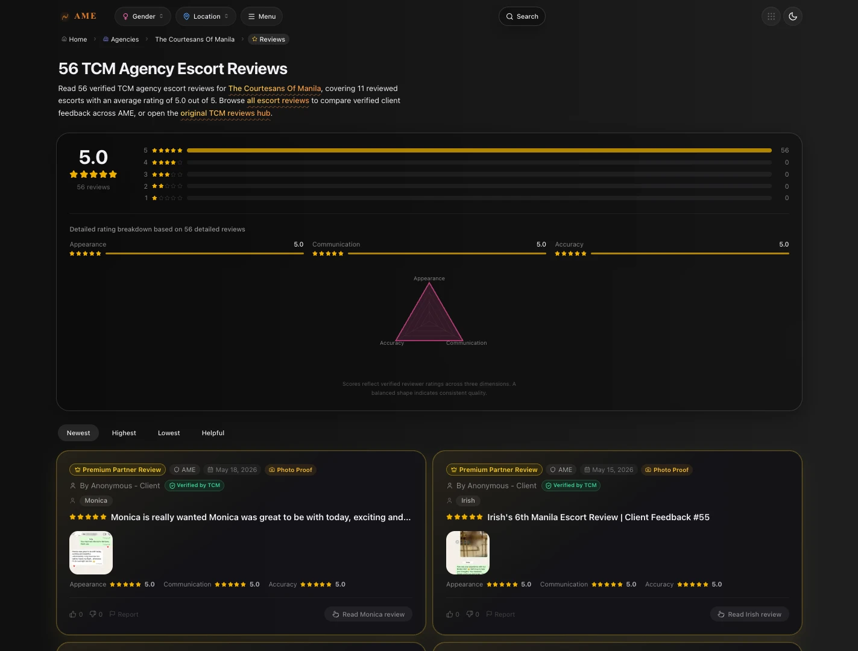Report the Monica review
This screenshot has width=858, height=651.
tap(124, 614)
